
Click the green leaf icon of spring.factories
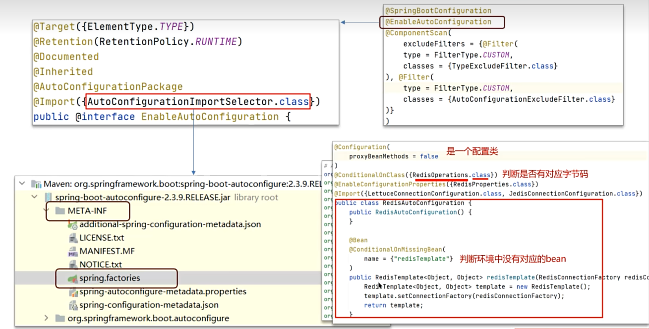coord(72,278)
